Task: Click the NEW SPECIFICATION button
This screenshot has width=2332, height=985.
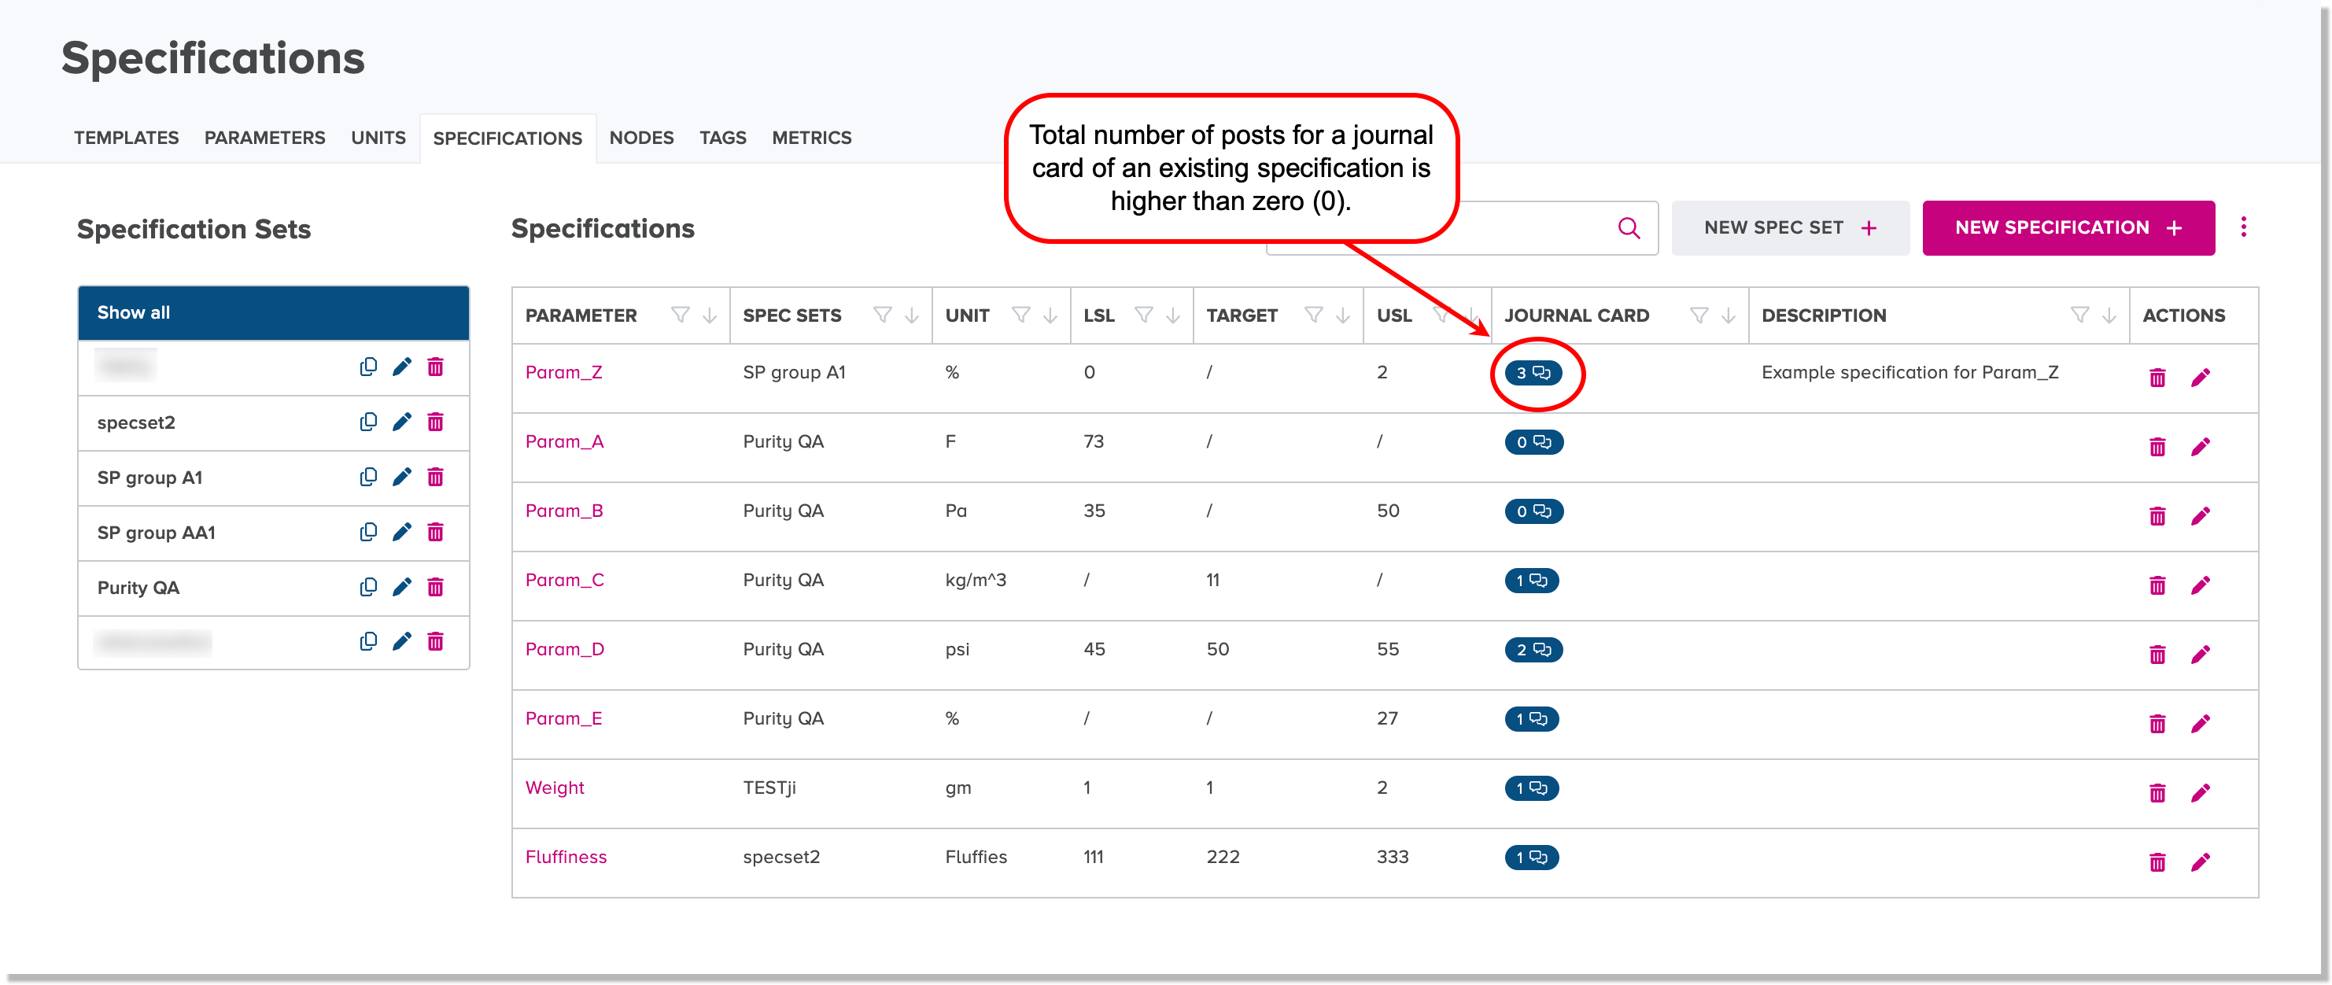Action: [x=2068, y=228]
